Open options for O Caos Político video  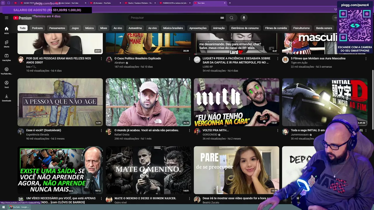(x=189, y=59)
